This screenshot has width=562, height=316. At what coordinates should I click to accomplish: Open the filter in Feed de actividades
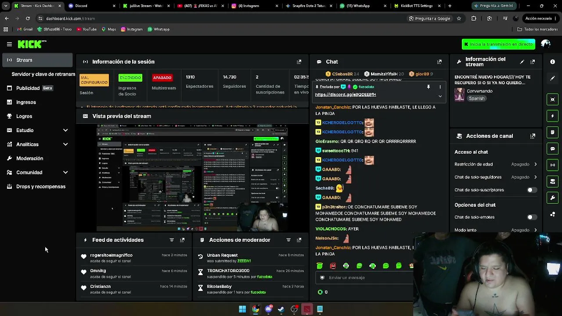coord(172,240)
